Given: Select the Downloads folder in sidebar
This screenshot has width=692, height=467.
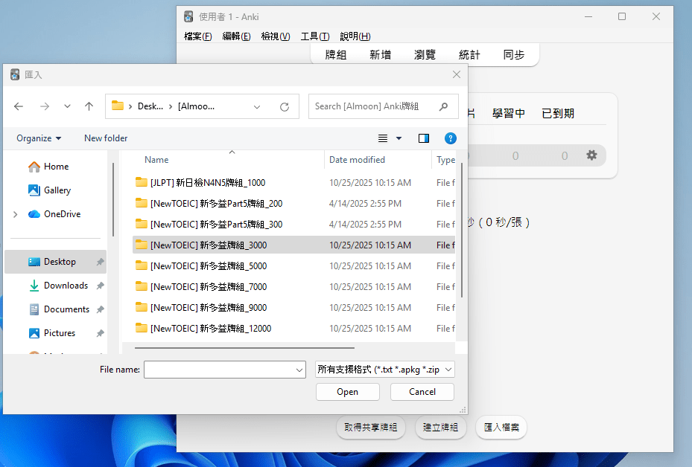Looking at the screenshot, I should [x=66, y=286].
